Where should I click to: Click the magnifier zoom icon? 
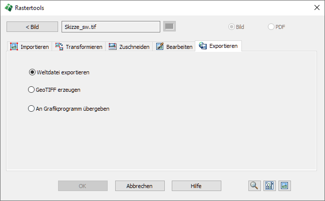pos(254,186)
